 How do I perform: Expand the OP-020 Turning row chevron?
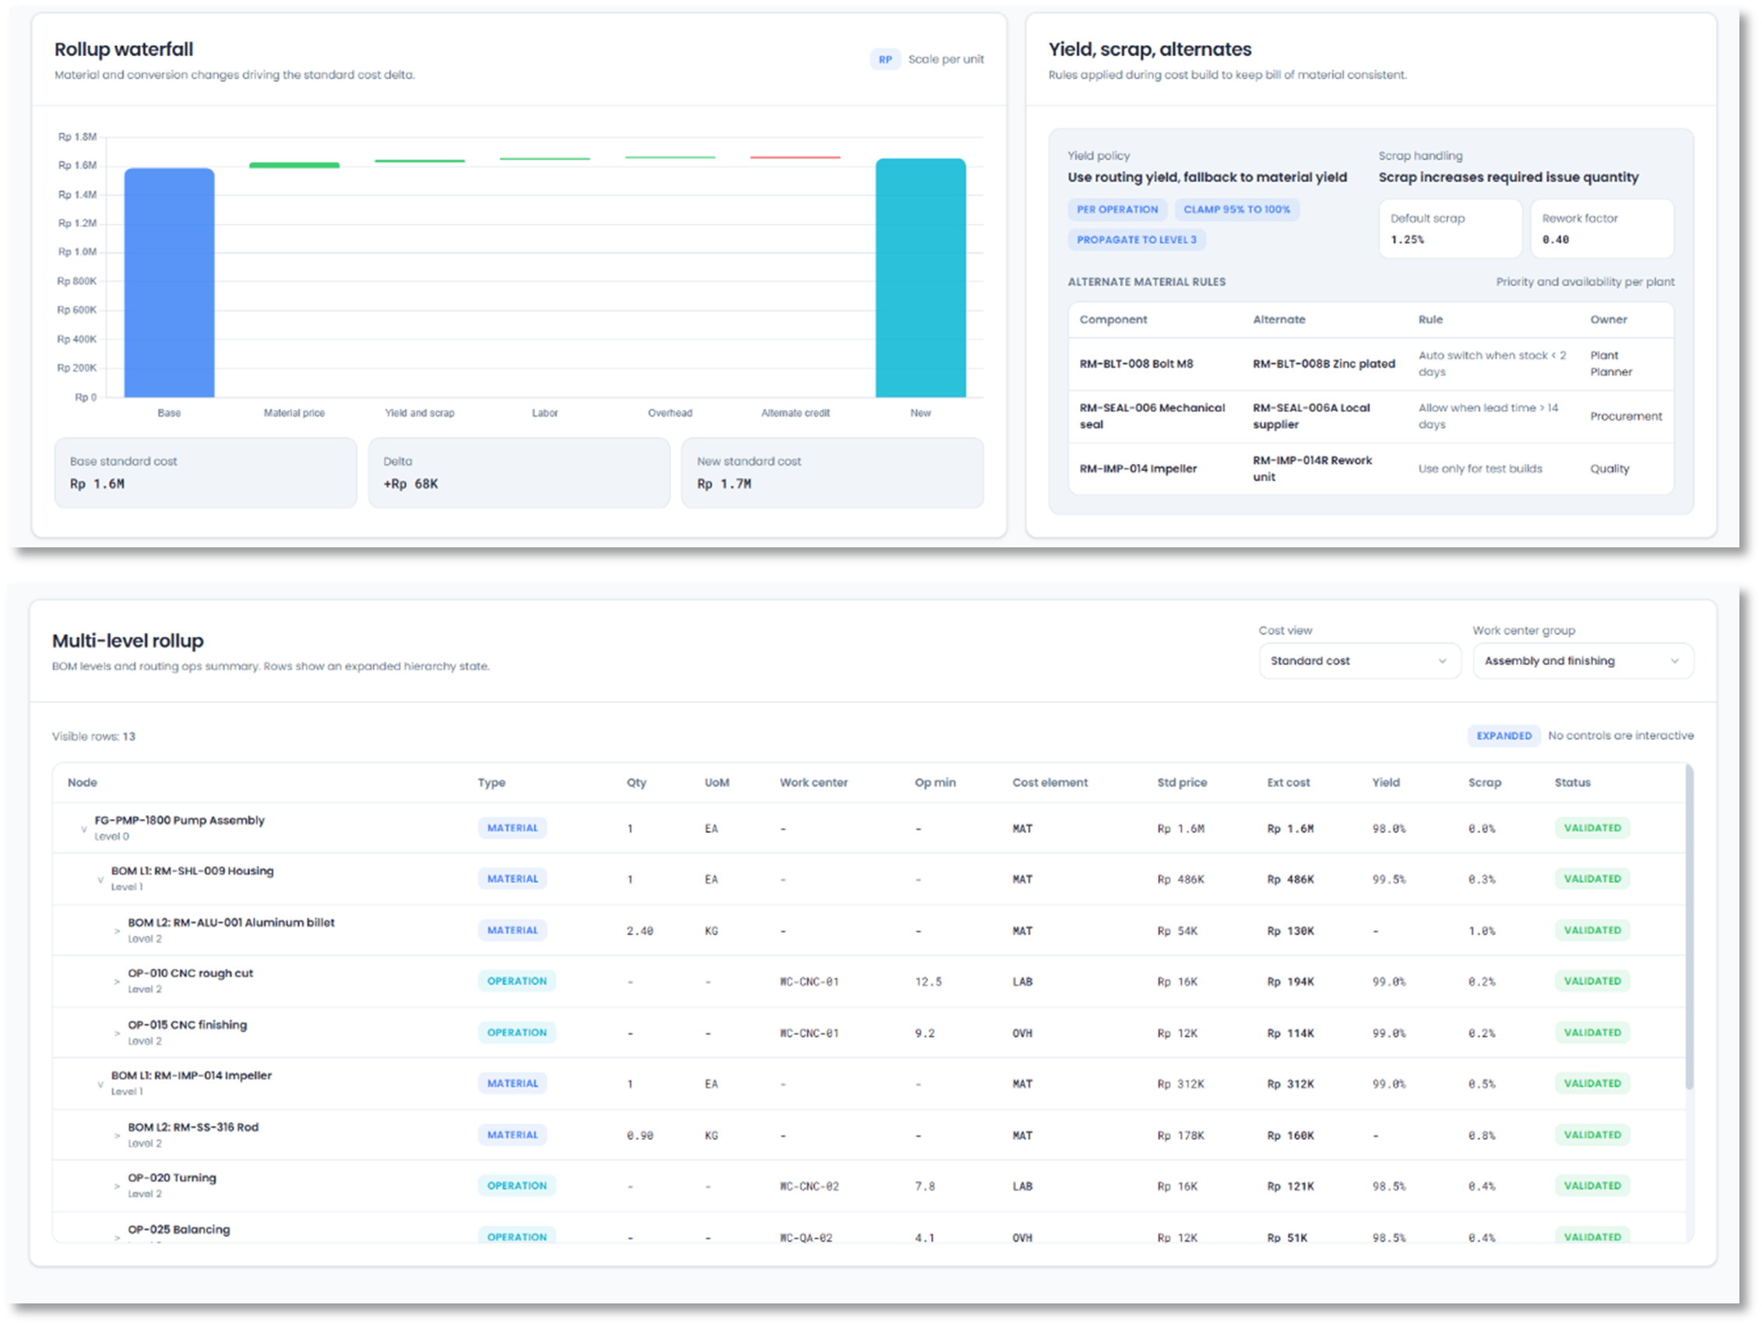point(117,1187)
